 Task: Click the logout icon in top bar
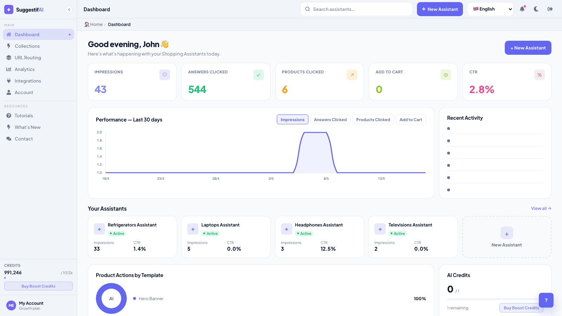pyautogui.click(x=550, y=9)
